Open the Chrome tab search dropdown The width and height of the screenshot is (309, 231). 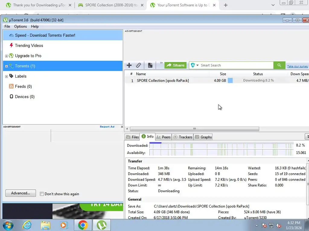click(273, 5)
